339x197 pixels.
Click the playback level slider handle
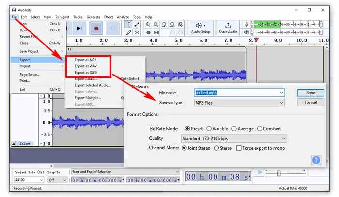(x=321, y=32)
